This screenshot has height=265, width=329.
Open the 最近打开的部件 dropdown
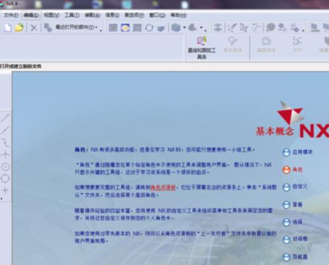(96, 28)
